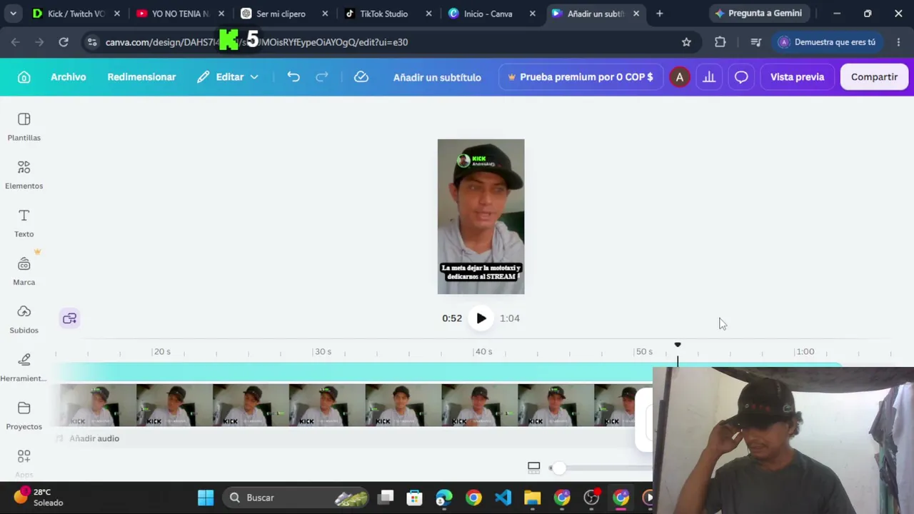Open a new browser tab
914x514 pixels.
point(659,14)
